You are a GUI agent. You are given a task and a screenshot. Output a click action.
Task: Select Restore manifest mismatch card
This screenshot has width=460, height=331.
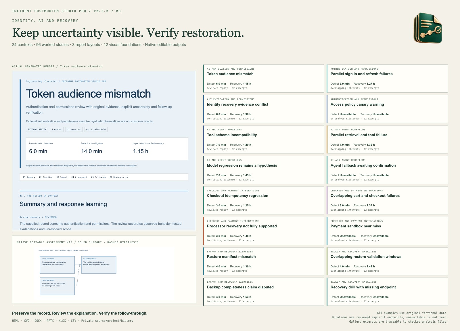[263, 261]
